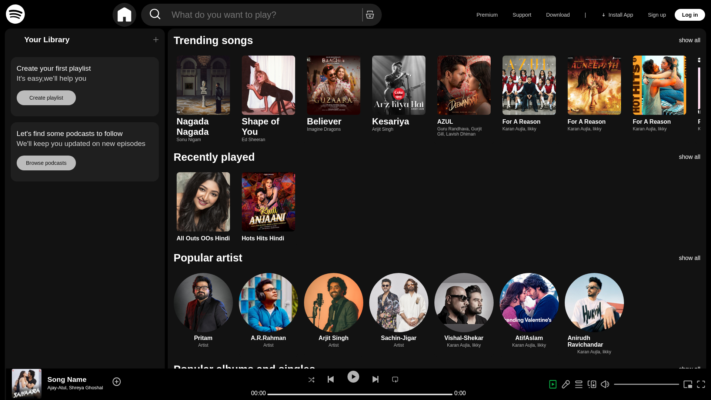Open the Believer song cover

[x=334, y=85]
